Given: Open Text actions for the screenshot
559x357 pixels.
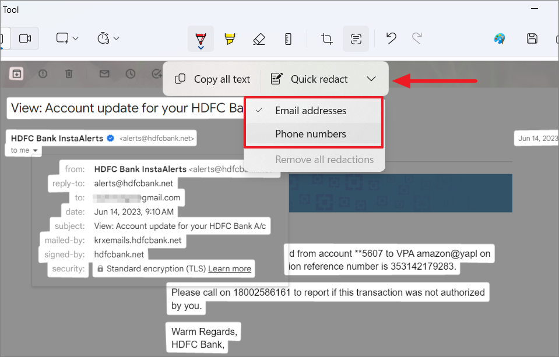Looking at the screenshot, I should pyautogui.click(x=356, y=38).
